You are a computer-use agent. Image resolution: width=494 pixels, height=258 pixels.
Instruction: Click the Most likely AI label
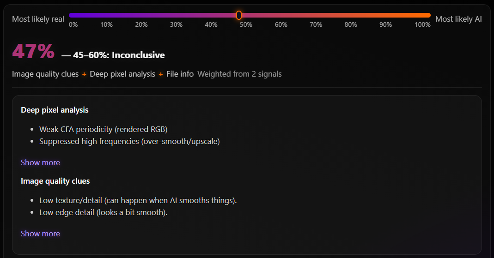click(458, 19)
